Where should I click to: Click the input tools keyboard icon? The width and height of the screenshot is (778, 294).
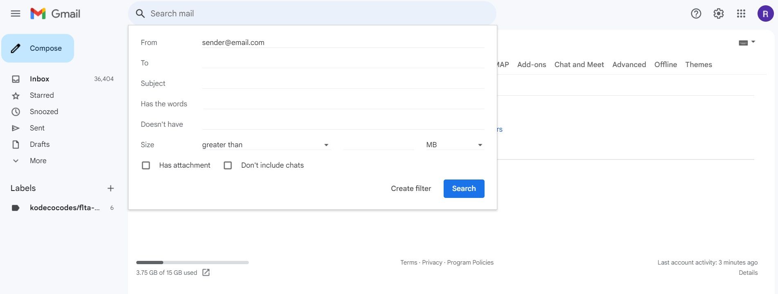(743, 43)
